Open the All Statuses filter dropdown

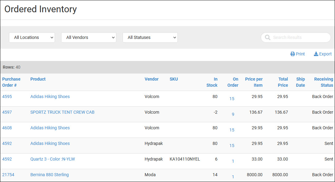pos(150,37)
